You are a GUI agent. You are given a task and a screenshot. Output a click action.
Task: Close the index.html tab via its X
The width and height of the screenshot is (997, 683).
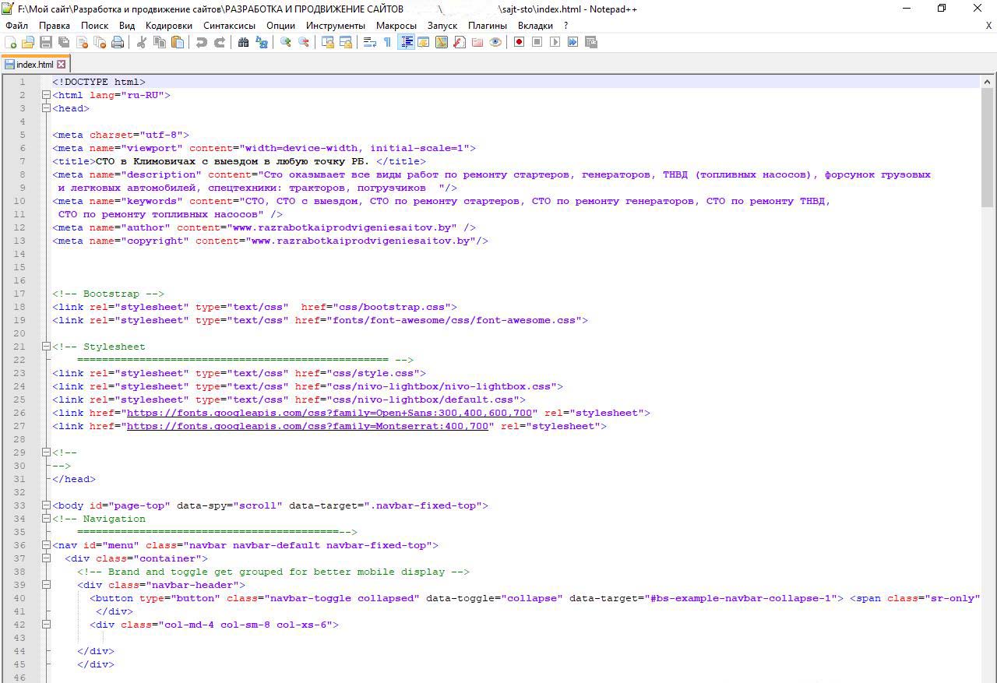[62, 65]
